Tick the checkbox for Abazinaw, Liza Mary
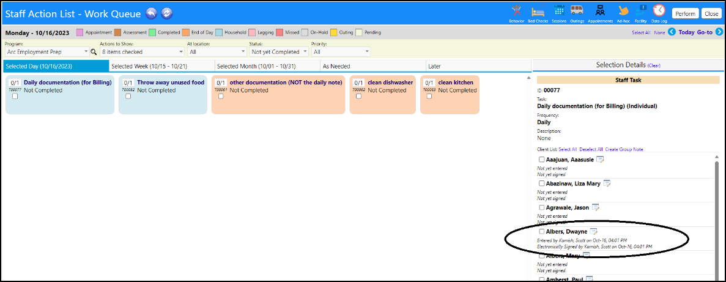The image size is (726, 282). click(x=542, y=184)
